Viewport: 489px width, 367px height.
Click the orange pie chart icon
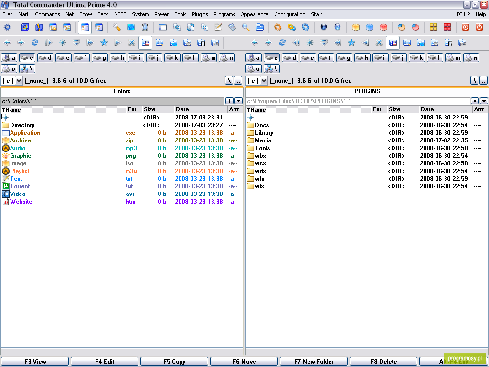401,27
